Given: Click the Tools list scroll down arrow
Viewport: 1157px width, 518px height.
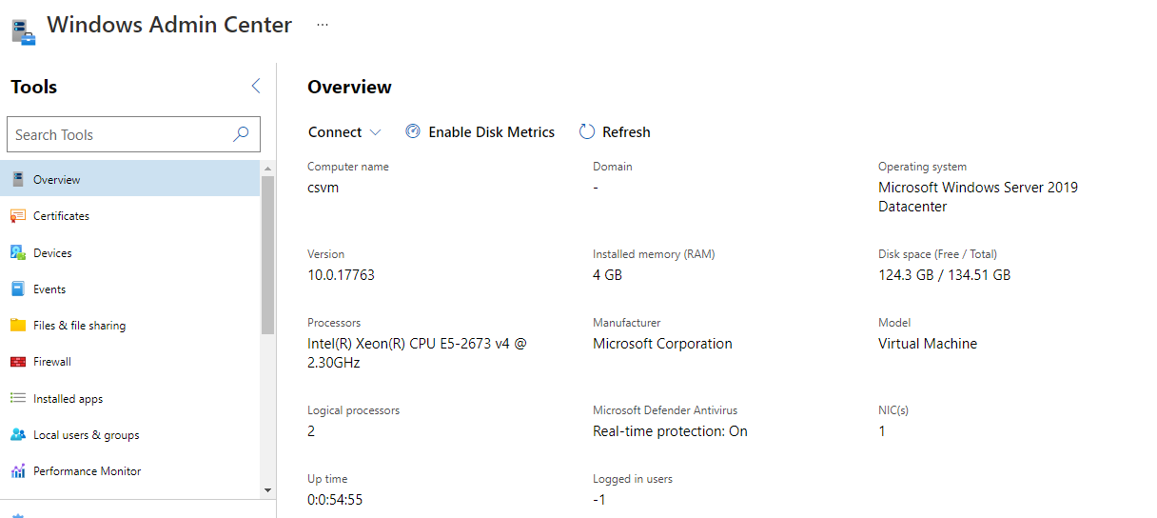Looking at the screenshot, I should [x=267, y=489].
